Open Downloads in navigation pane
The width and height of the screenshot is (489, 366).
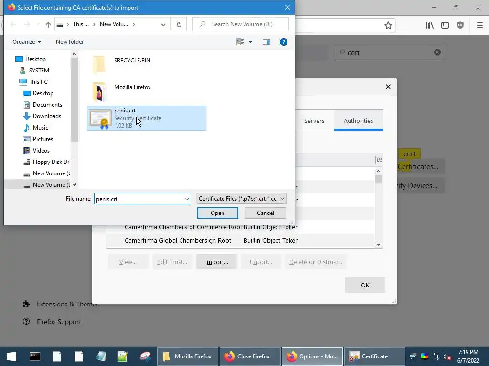pyautogui.click(x=42, y=116)
